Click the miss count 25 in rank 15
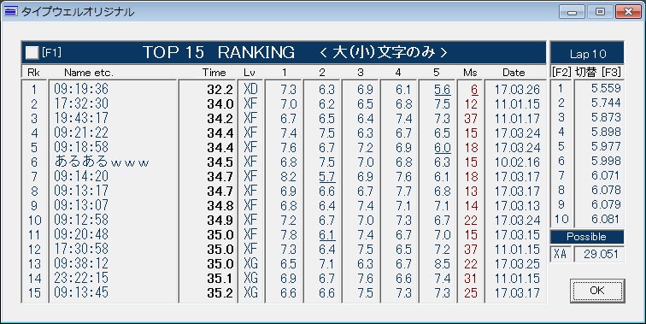Screen dimensions: 646x324 point(471,292)
